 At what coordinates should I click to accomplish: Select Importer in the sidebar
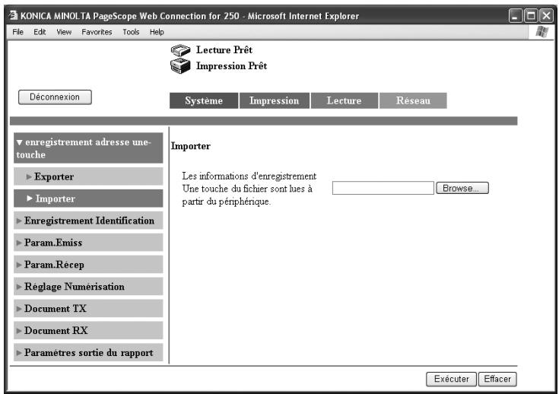pos(88,199)
